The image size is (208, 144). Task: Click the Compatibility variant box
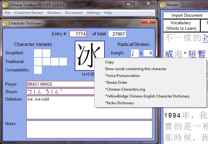point(38,70)
